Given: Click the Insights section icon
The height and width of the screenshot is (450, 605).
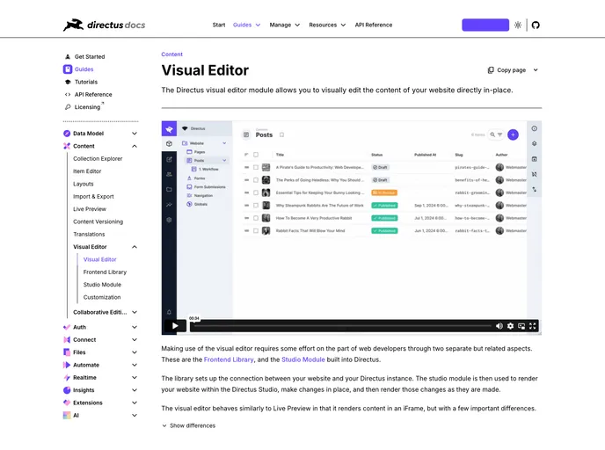Looking at the screenshot, I should click(x=67, y=390).
